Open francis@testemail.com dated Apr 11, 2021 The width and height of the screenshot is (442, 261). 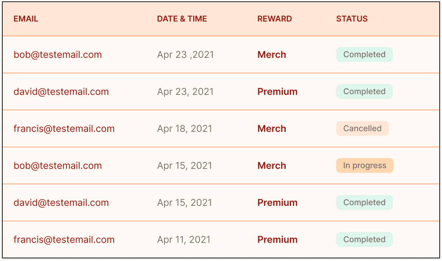(x=64, y=239)
